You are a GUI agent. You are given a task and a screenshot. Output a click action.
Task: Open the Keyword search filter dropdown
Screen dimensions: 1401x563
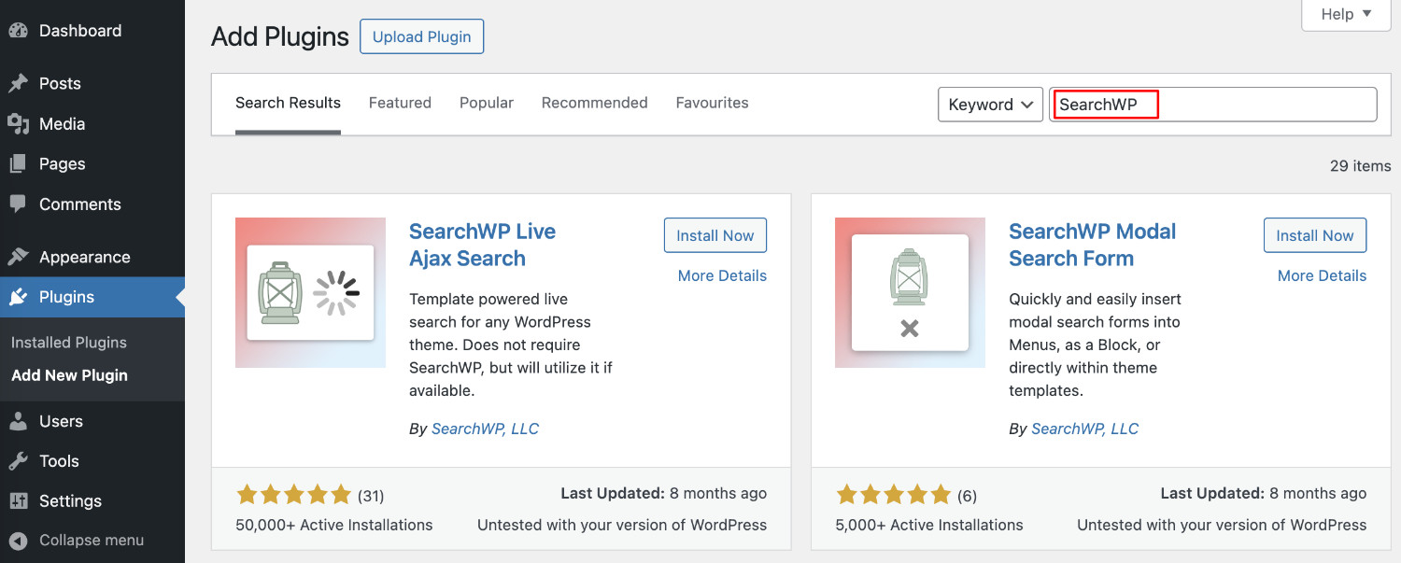pyautogui.click(x=990, y=105)
